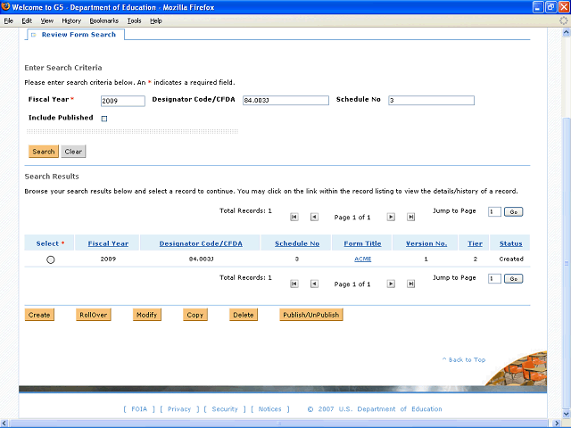Sort by Status column header

pos(511,243)
